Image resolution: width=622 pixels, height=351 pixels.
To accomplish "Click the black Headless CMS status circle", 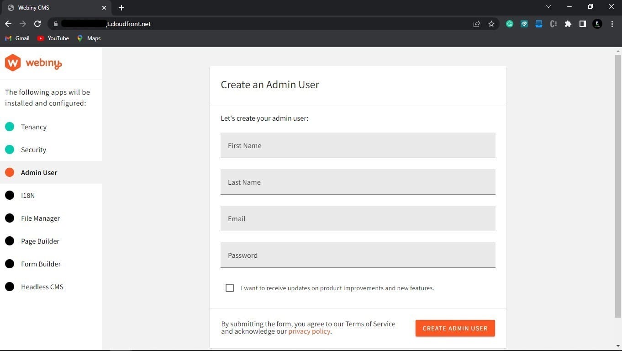I will (10, 287).
